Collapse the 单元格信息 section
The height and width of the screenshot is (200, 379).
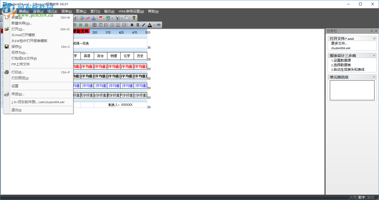[374, 77]
